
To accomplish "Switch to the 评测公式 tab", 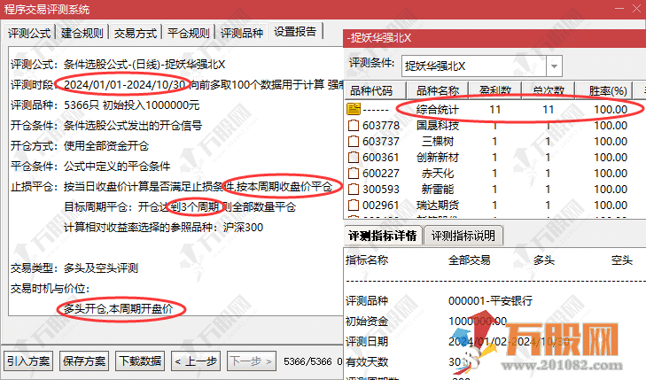I will (30, 33).
